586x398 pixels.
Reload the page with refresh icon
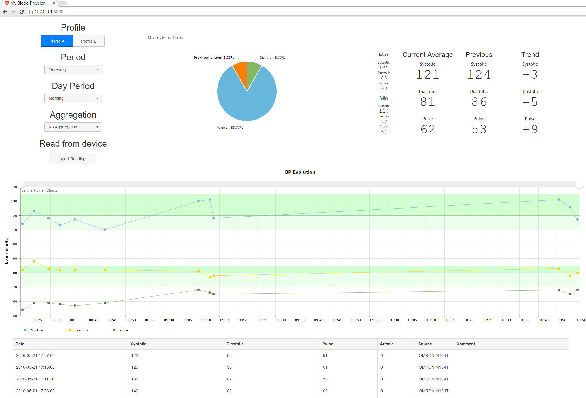coord(22,12)
